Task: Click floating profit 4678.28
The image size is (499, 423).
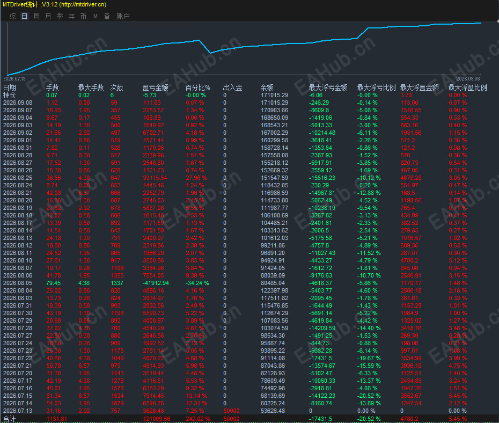Action: [x=411, y=178]
